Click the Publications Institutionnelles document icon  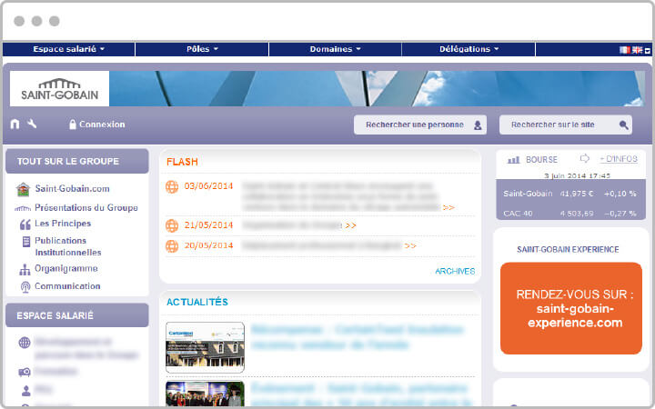[25, 241]
